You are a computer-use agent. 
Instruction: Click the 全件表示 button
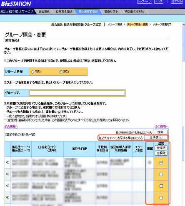156,137
